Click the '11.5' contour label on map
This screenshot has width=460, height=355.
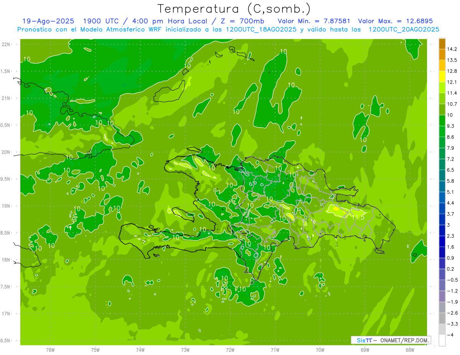pyautogui.click(x=358, y=217)
